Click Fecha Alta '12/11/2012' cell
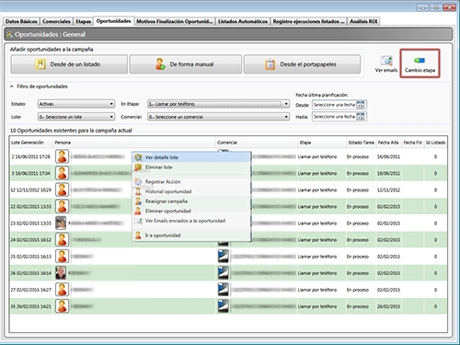The image size is (460, 345). [x=388, y=190]
